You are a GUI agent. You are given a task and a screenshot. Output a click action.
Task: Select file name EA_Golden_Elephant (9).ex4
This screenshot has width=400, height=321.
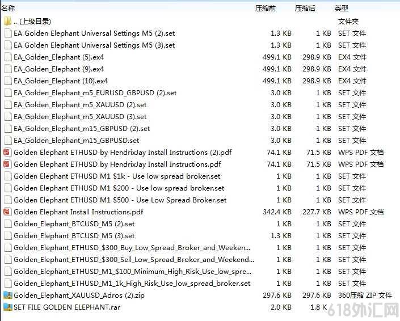(x=58, y=69)
